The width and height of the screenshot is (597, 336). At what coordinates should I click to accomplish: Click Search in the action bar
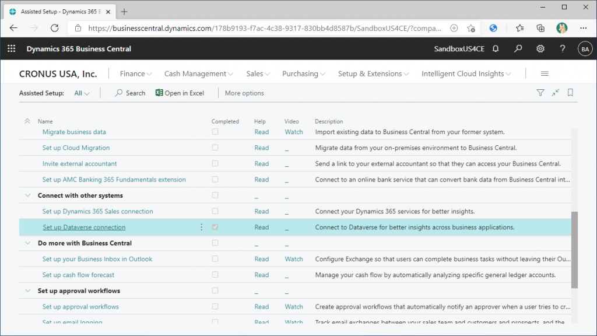[x=130, y=93]
